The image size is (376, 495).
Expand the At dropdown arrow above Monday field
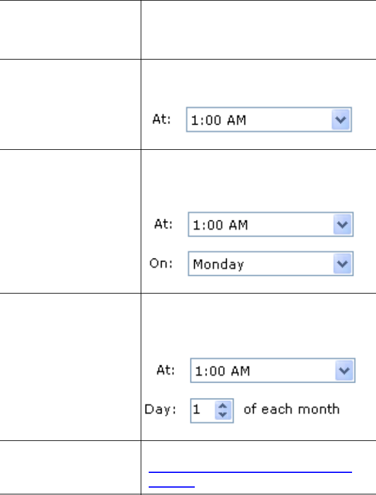(343, 225)
